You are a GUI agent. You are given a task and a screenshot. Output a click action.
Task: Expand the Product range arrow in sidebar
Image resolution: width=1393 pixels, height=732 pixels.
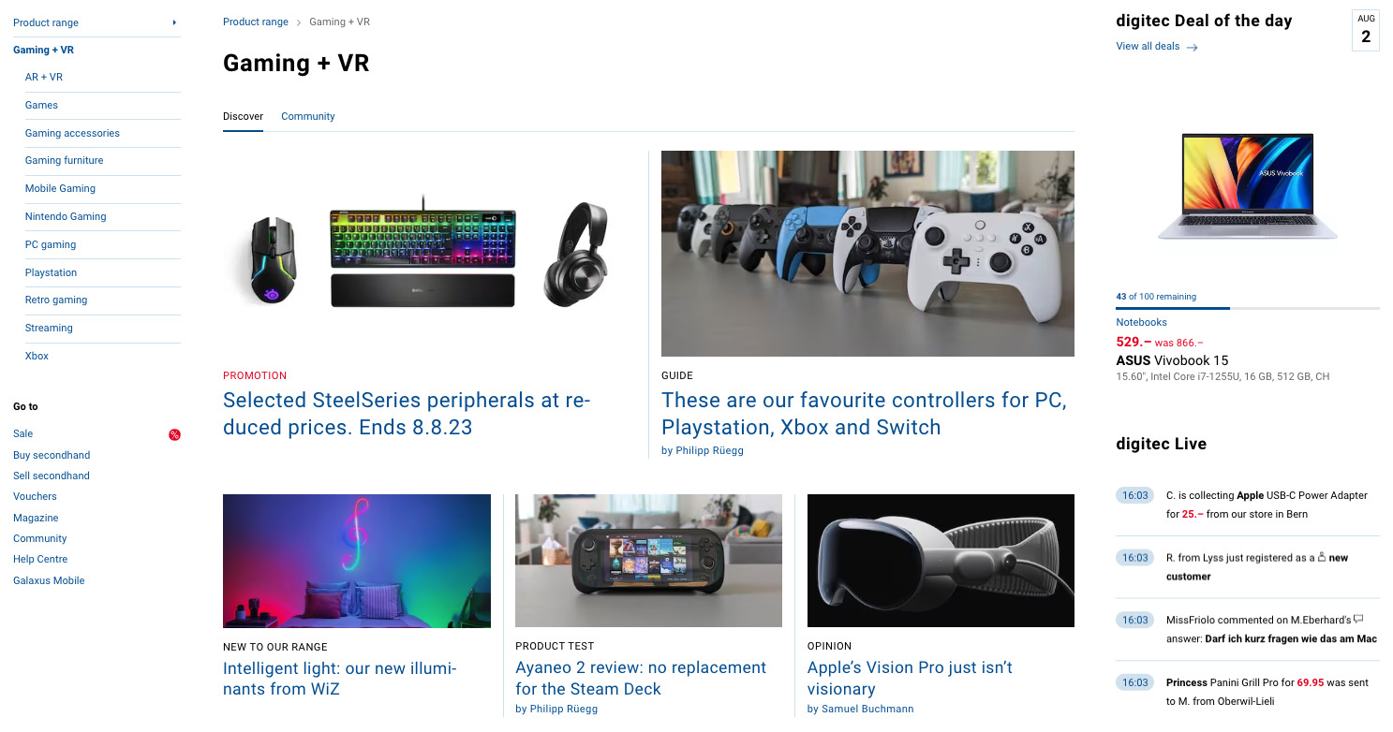pos(174,22)
